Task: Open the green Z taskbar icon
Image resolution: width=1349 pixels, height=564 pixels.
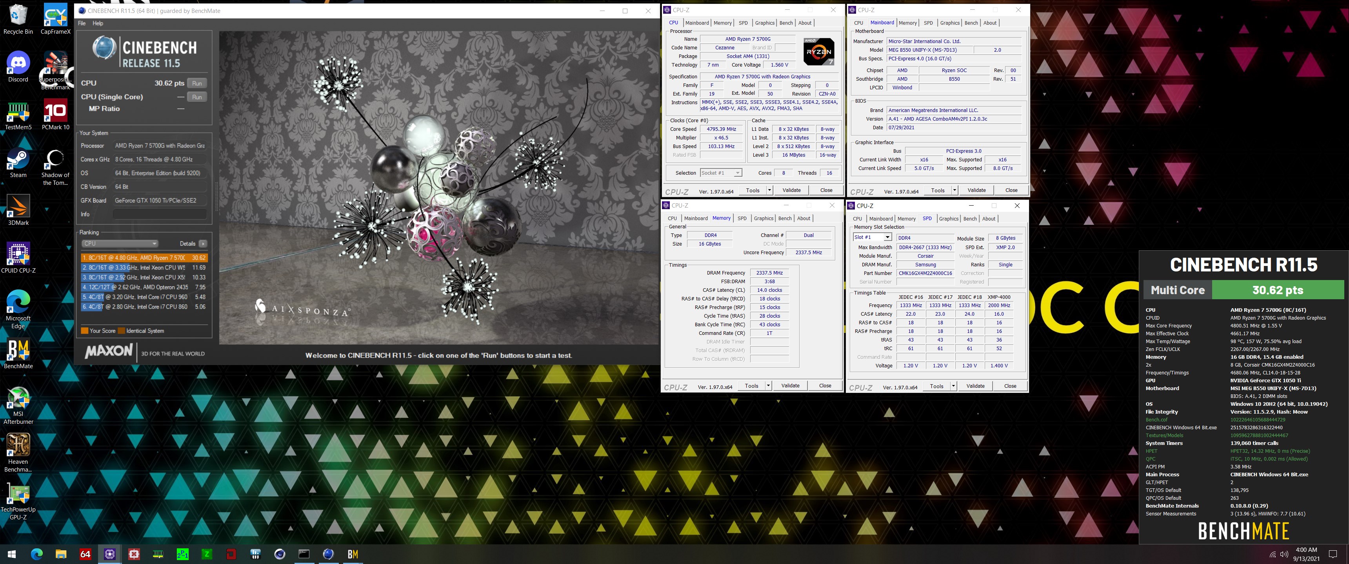Action: click(207, 554)
